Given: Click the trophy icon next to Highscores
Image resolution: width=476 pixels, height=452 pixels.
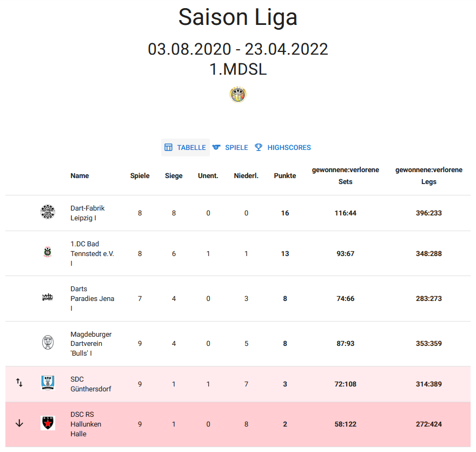Looking at the screenshot, I should coord(259,147).
